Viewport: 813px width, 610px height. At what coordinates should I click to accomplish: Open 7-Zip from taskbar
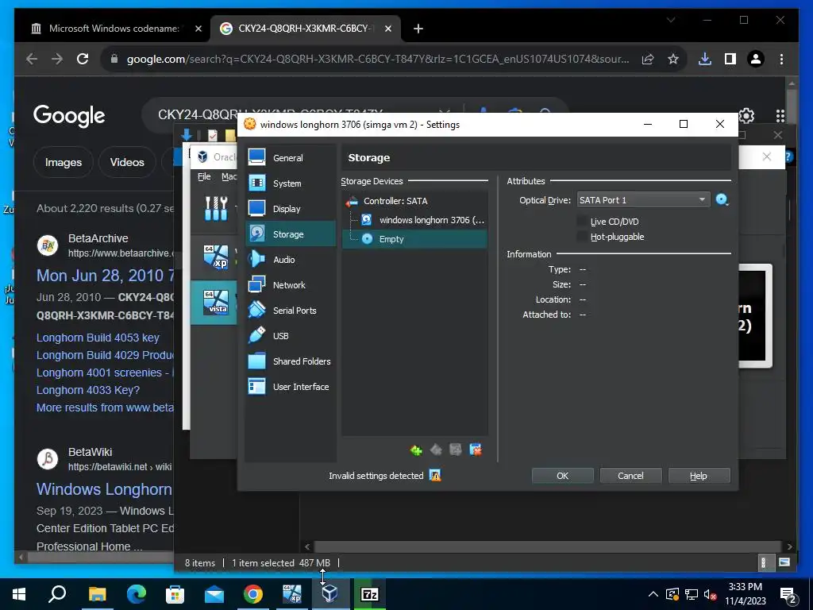pos(370,594)
